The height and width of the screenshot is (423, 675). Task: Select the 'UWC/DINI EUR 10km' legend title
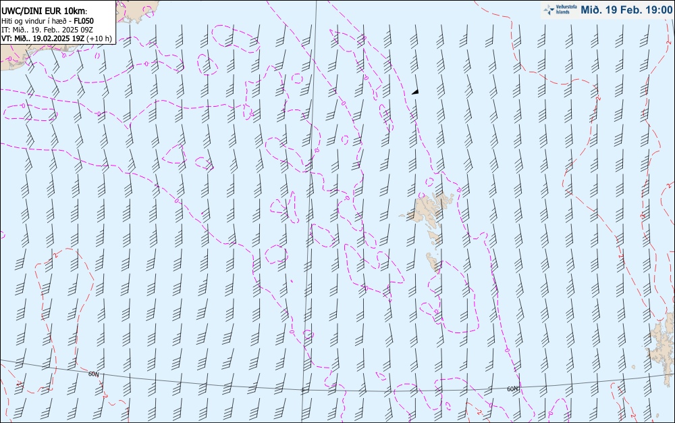point(45,11)
